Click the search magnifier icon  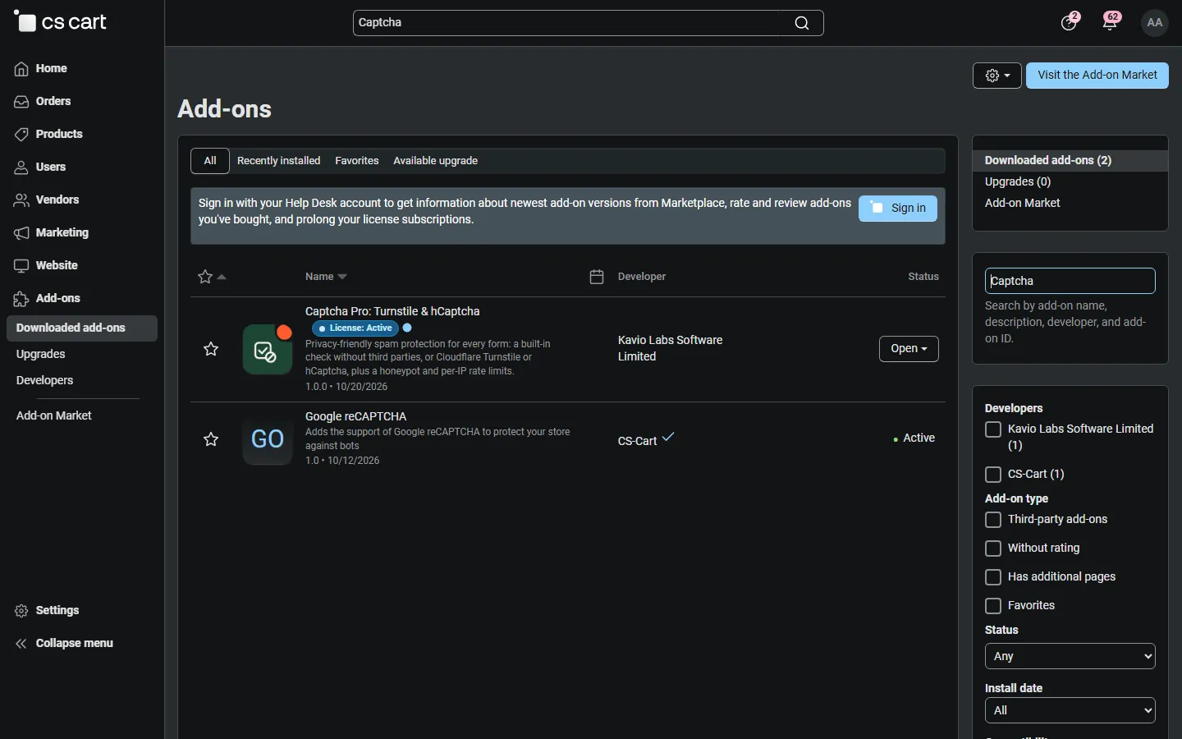(x=802, y=23)
